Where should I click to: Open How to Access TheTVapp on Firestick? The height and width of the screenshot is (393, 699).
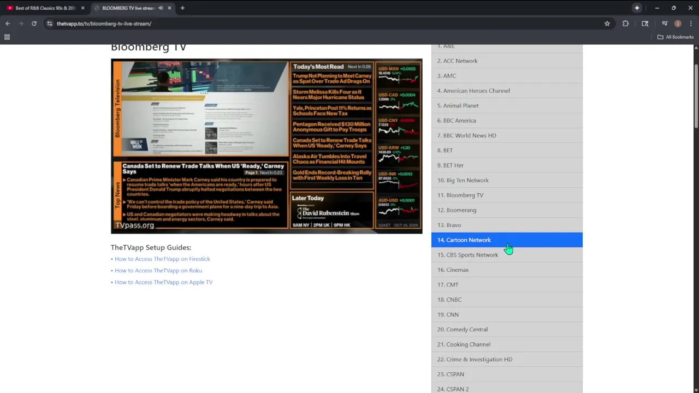click(x=162, y=259)
